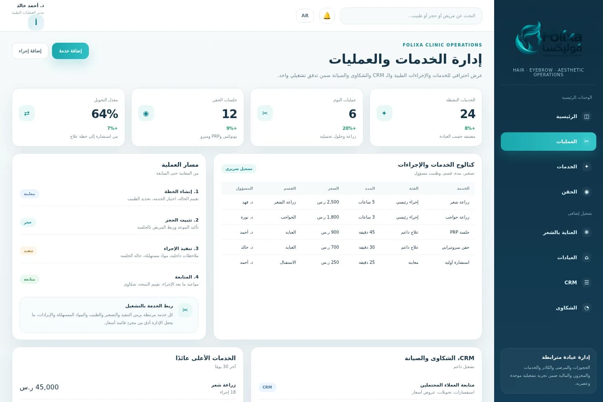This screenshot has width=603, height=402.
Task: Click د. نورة in المسؤول column
Action: point(247,217)
